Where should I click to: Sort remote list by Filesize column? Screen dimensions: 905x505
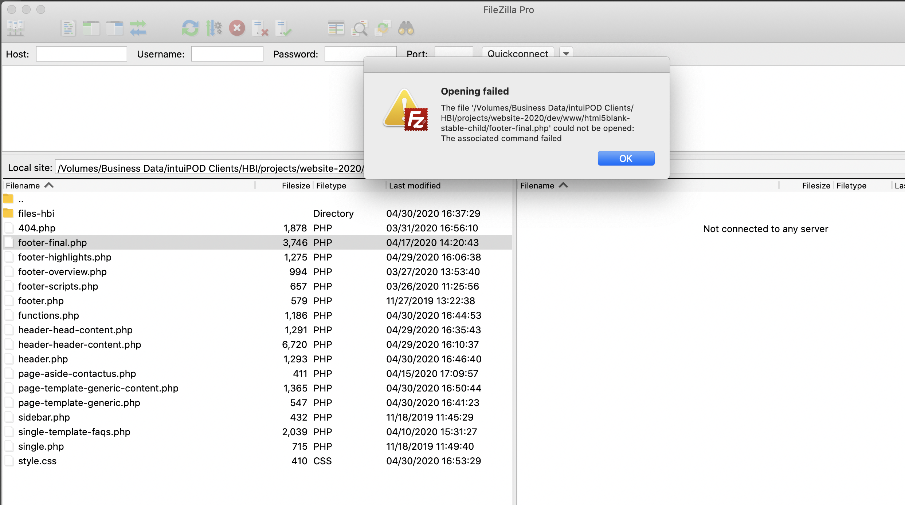tap(806, 186)
